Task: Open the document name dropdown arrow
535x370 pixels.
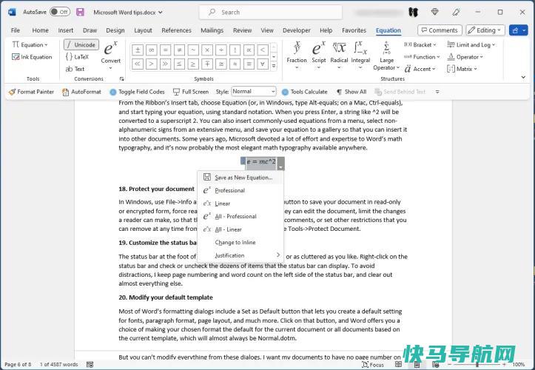Action: tap(161, 13)
